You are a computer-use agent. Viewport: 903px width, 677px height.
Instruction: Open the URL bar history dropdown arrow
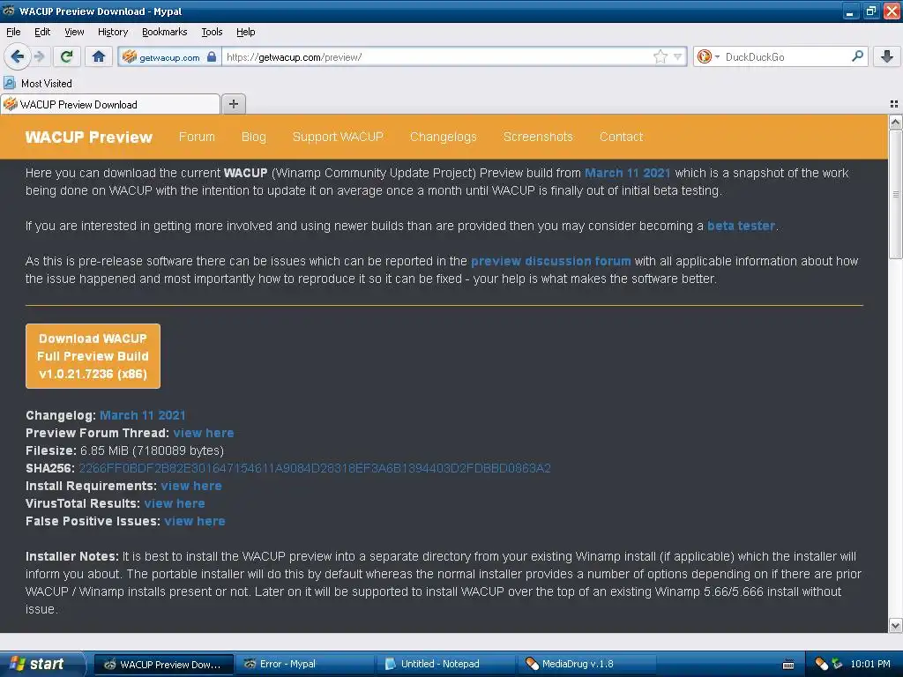(678, 56)
